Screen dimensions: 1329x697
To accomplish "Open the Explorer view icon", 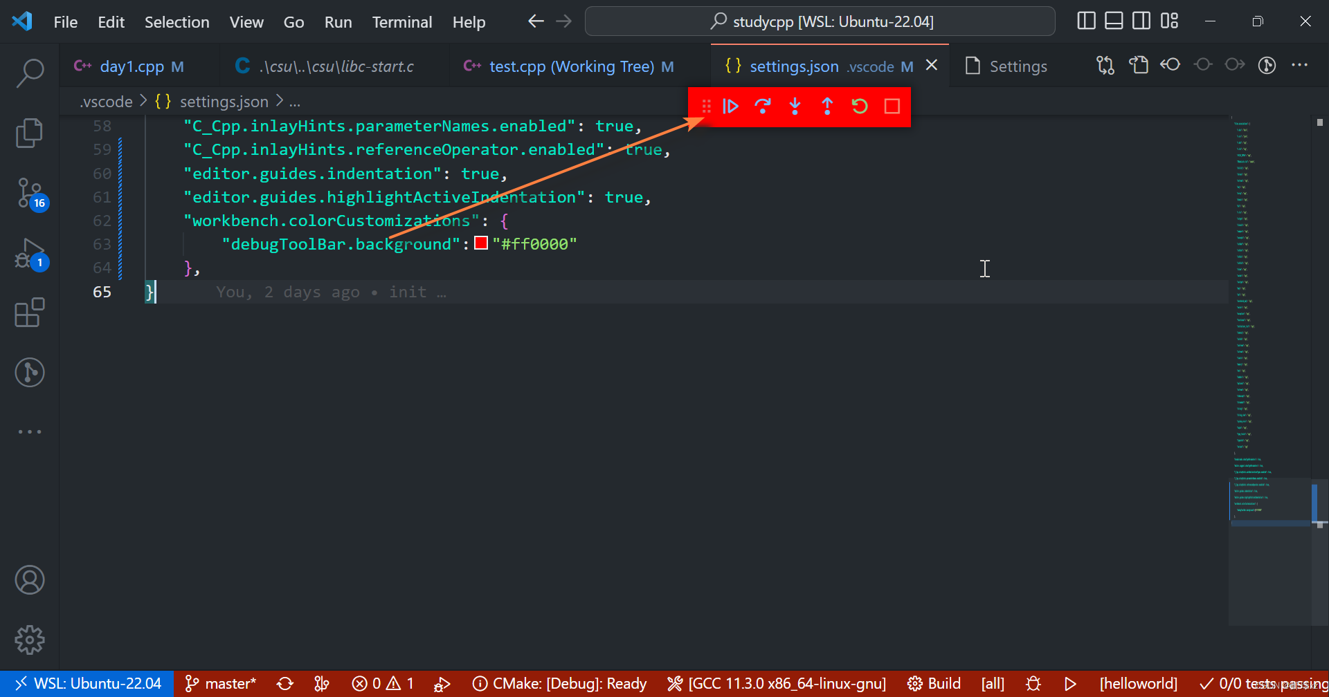I will (30, 133).
